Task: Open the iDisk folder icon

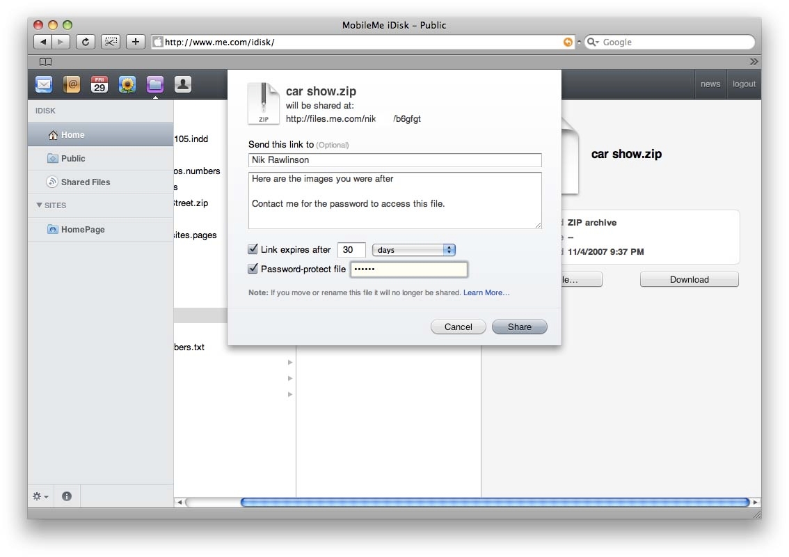Action: [155, 84]
